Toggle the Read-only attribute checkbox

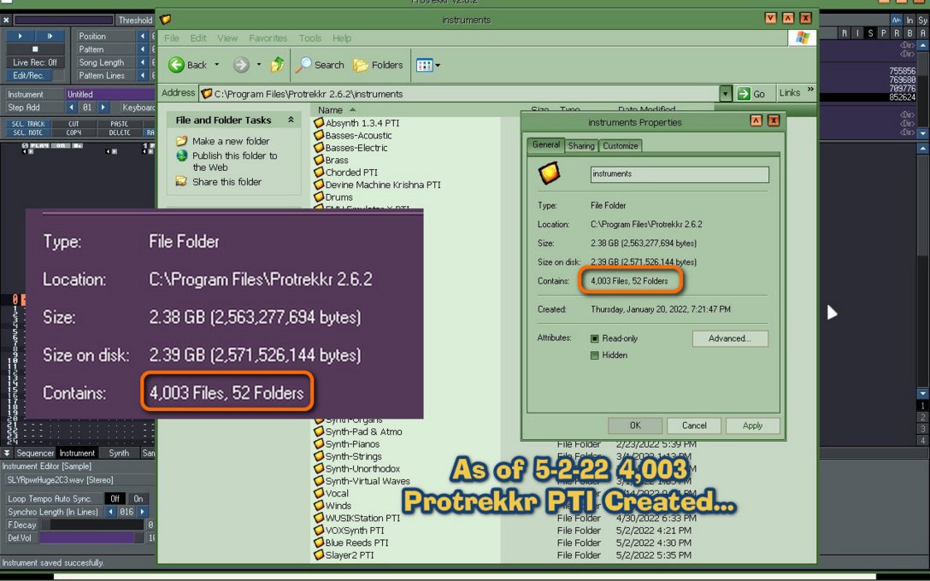[x=594, y=338]
